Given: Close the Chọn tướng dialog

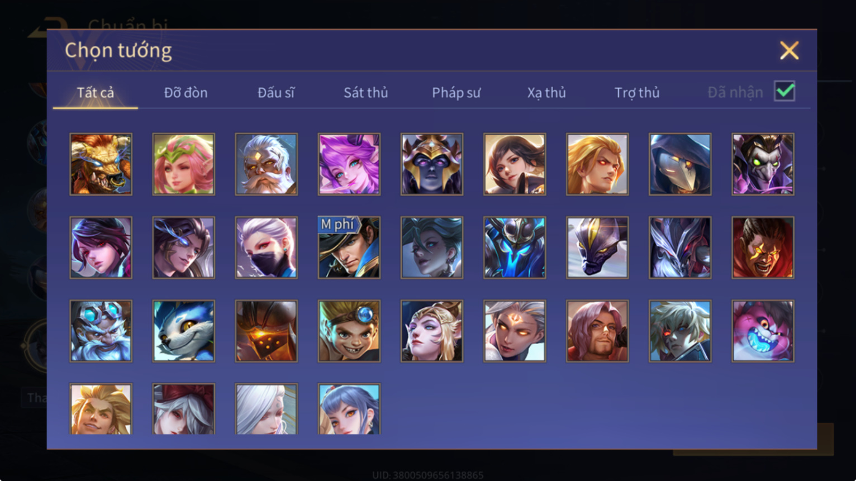Looking at the screenshot, I should pos(789,51).
